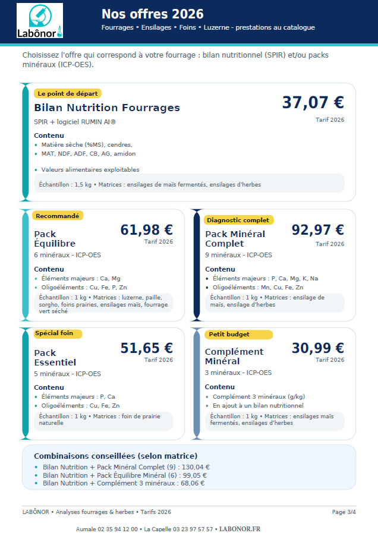The image size is (378, 533).
Task: Select the "Pack Équilibre" offer title
Action: 55,239
